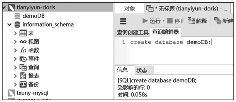The width and height of the screenshot is (236, 102).
Task: Select the demoDB database icon
Action: (x=17, y=16)
